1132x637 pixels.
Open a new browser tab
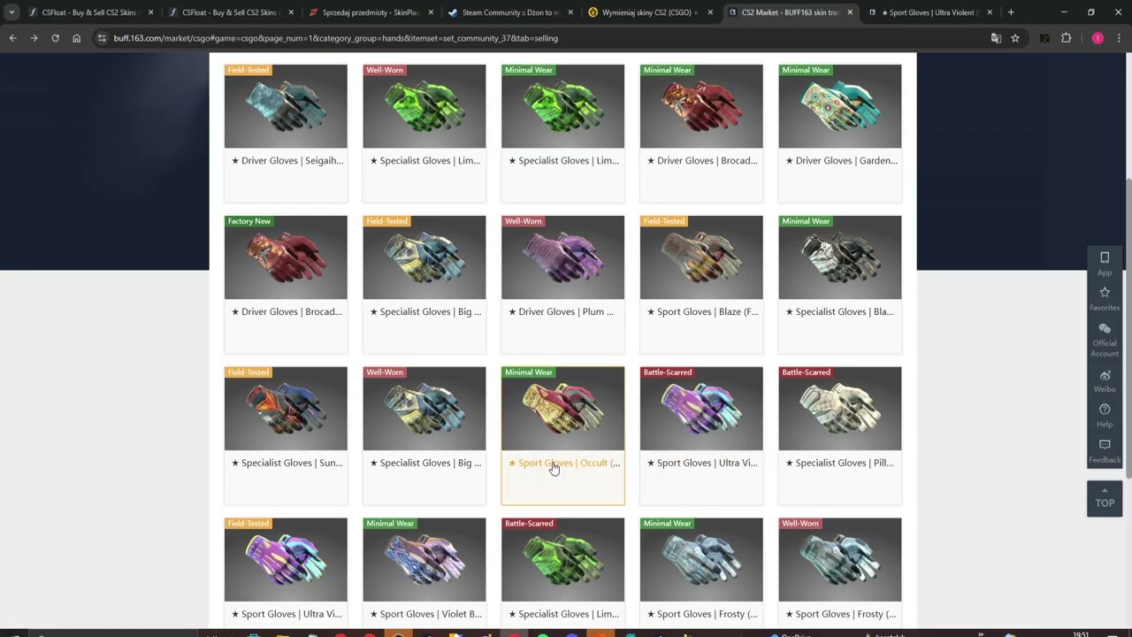coord(1011,12)
